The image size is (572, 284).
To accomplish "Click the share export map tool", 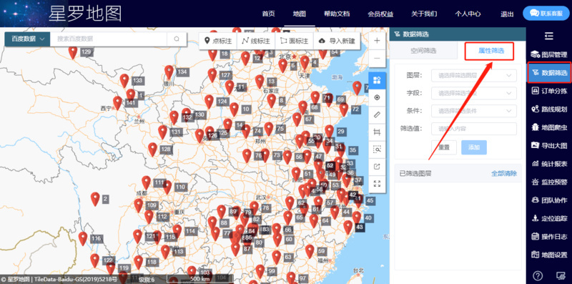I will [378, 167].
